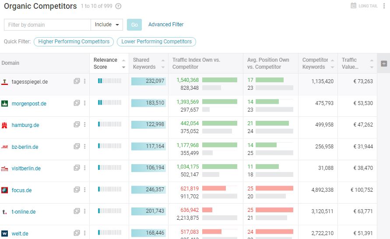
Task: Click the shared keywords value 246,357
Action: [x=155, y=190]
